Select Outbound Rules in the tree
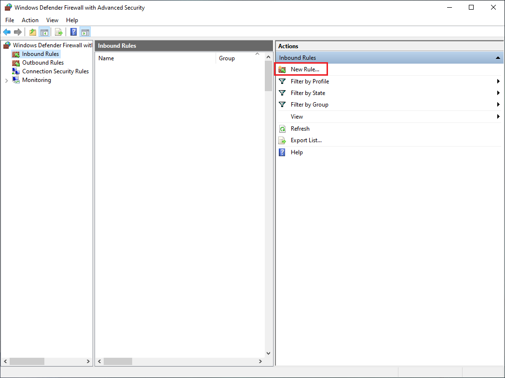This screenshot has width=505, height=378. pos(43,63)
